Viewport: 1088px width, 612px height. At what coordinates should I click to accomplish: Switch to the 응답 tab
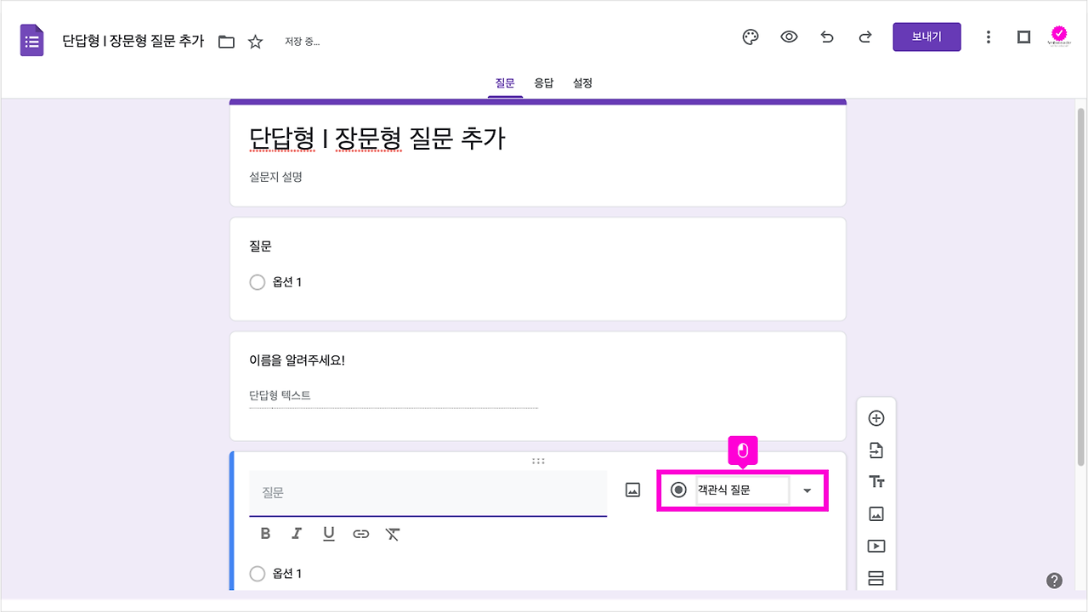[x=544, y=82]
